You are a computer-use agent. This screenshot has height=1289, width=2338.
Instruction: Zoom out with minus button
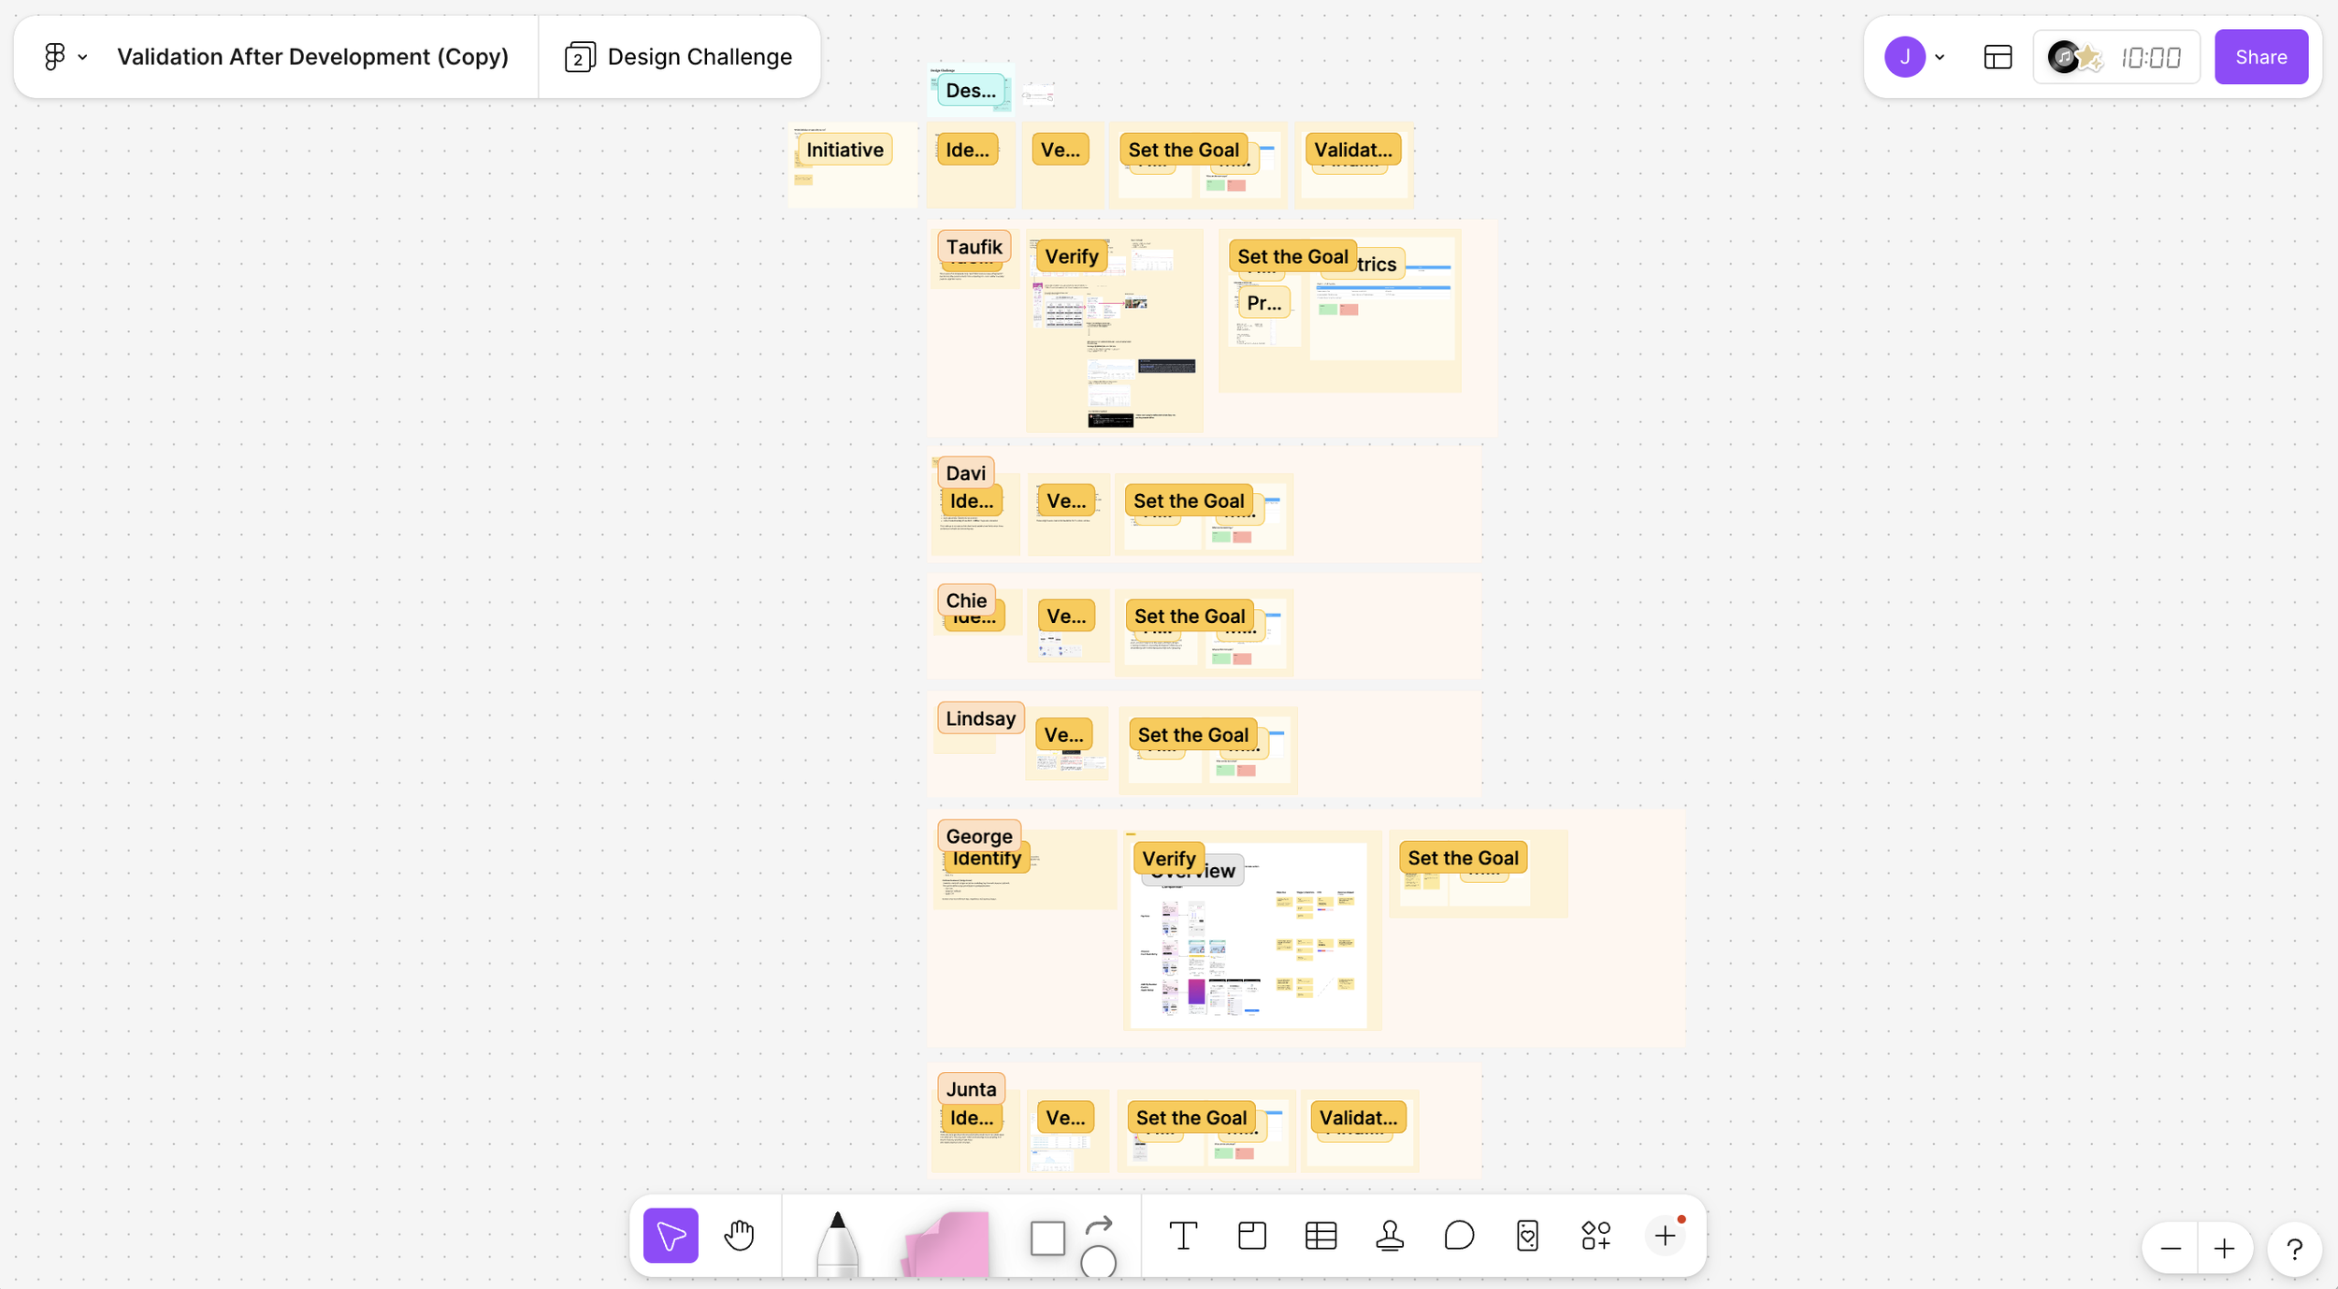point(2171,1249)
